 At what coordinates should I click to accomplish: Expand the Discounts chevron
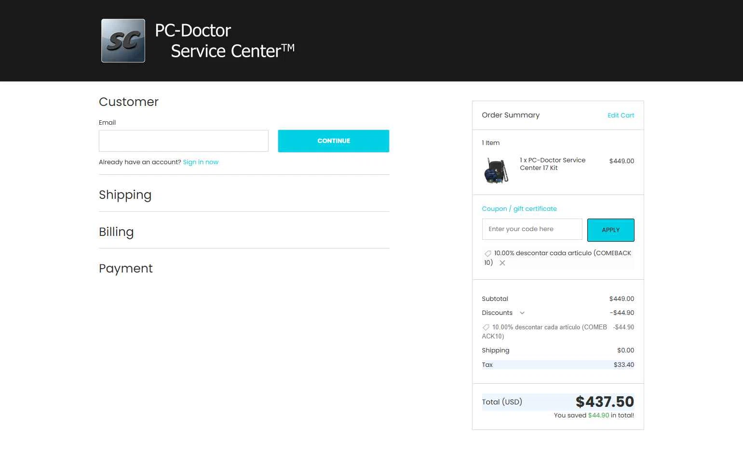click(522, 313)
